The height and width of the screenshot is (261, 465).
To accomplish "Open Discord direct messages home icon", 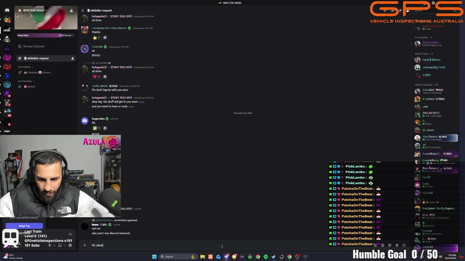I will tap(7, 10).
